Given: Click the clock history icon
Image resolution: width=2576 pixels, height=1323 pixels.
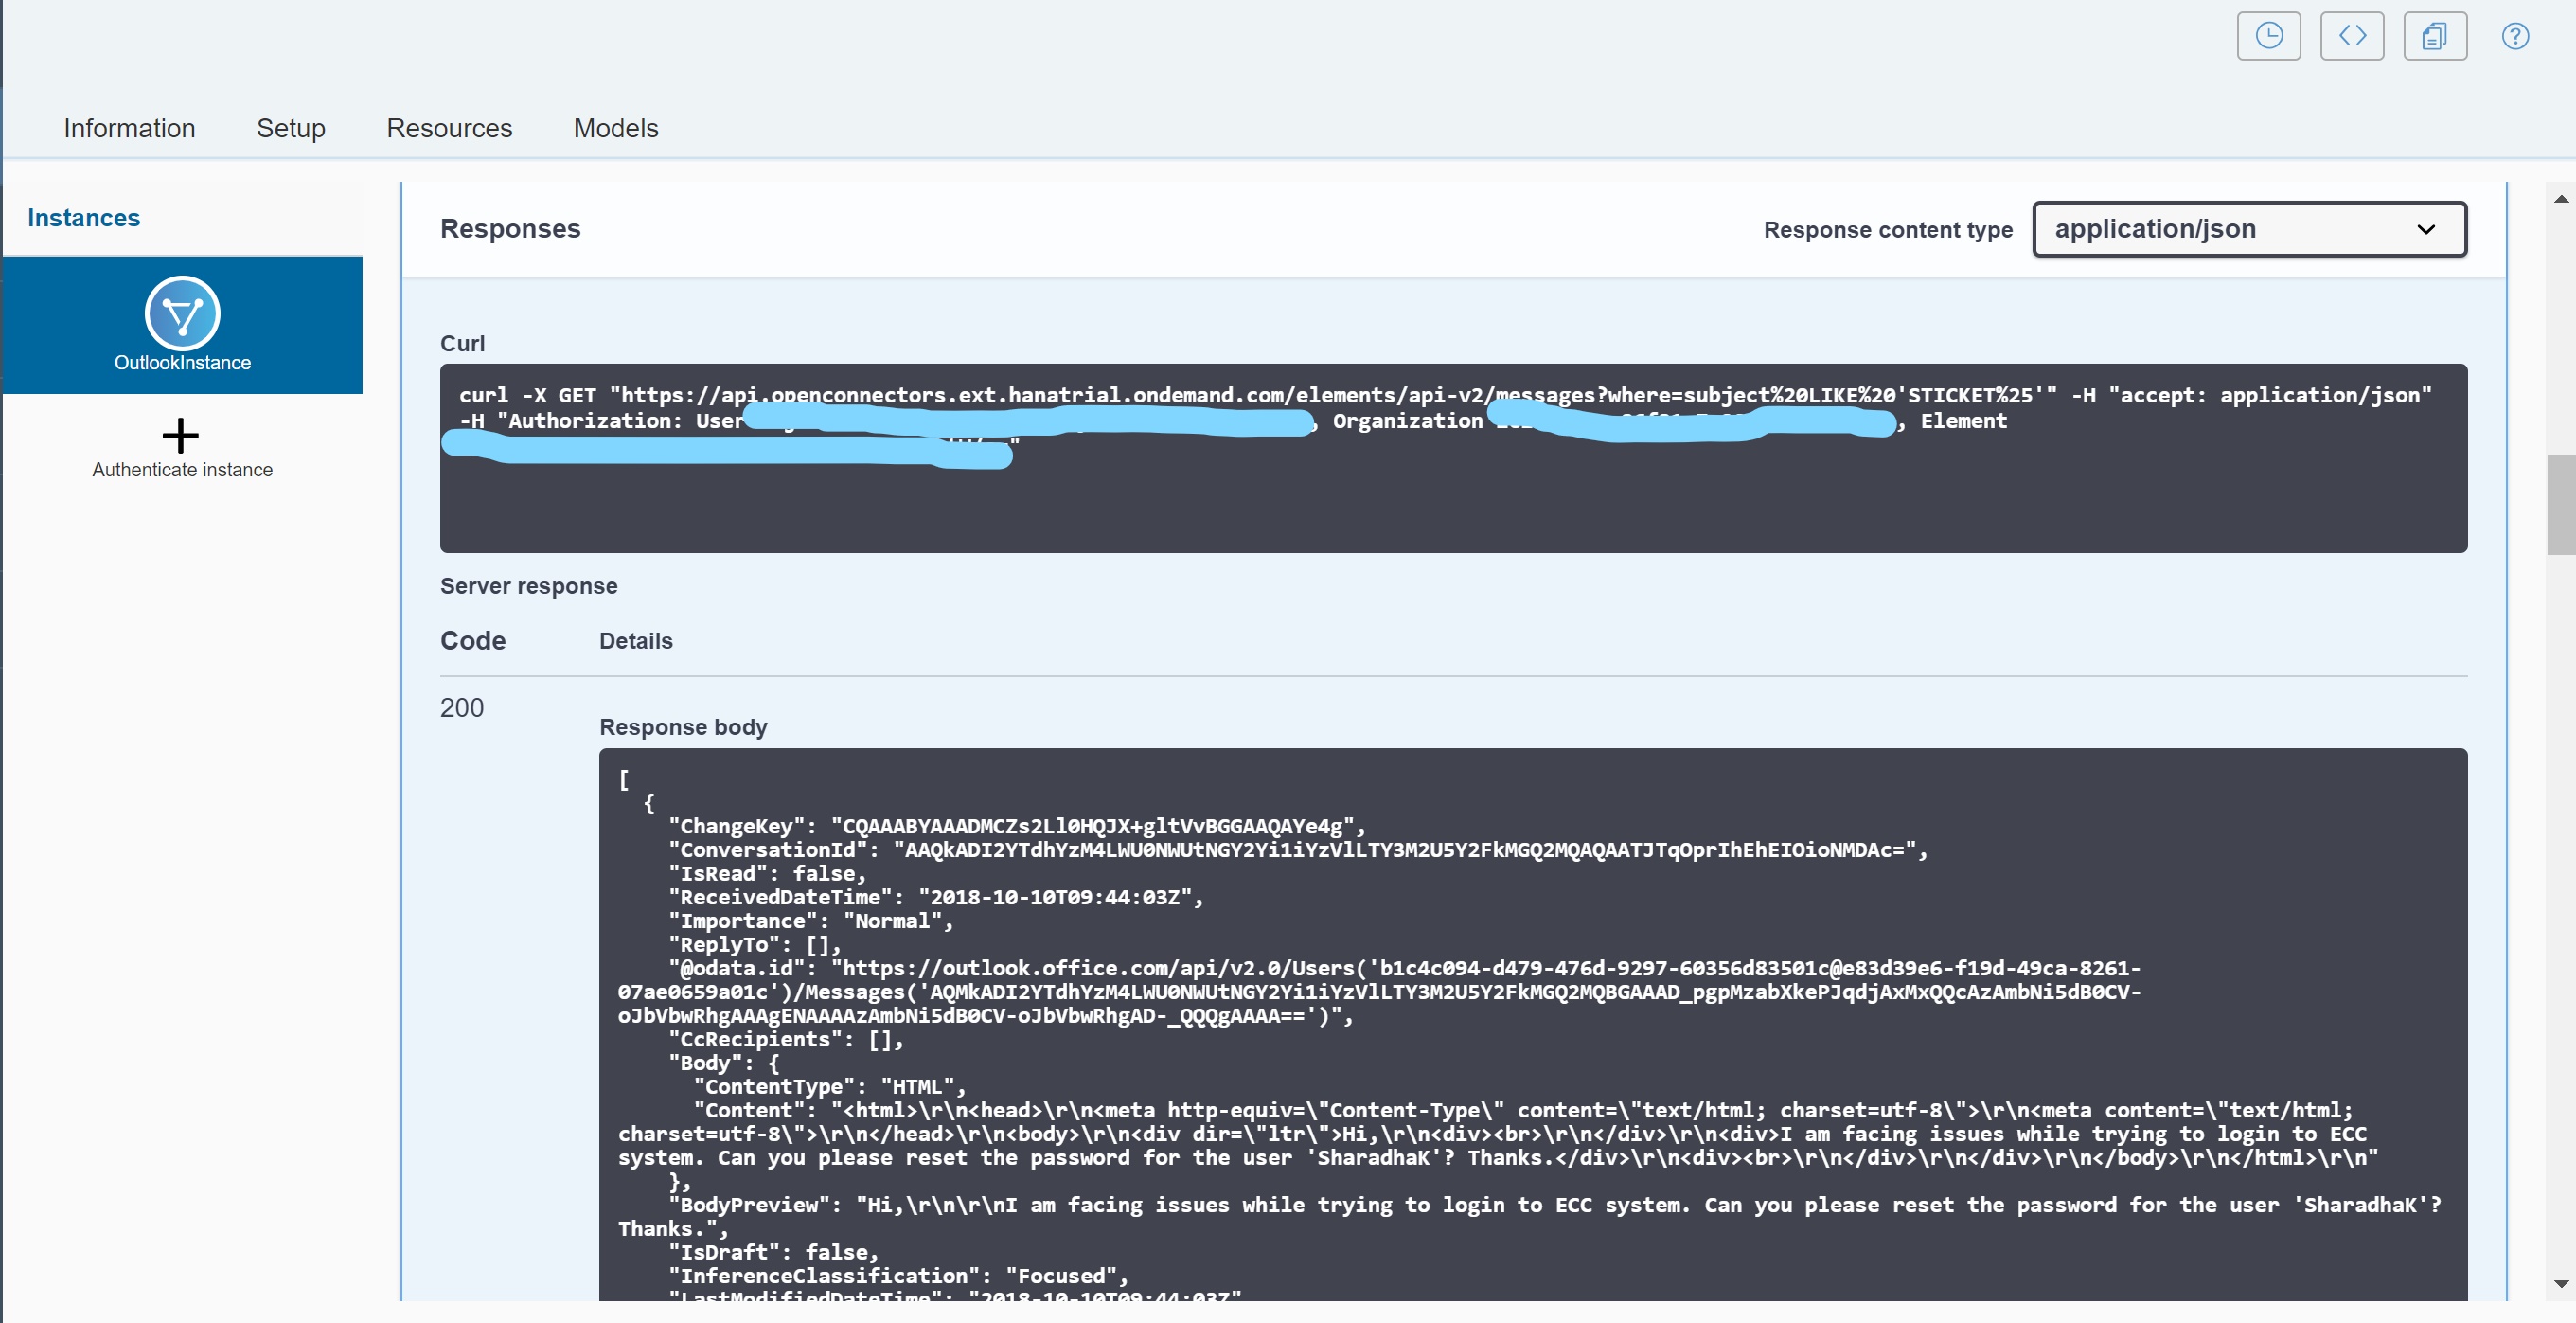Looking at the screenshot, I should click(2268, 36).
